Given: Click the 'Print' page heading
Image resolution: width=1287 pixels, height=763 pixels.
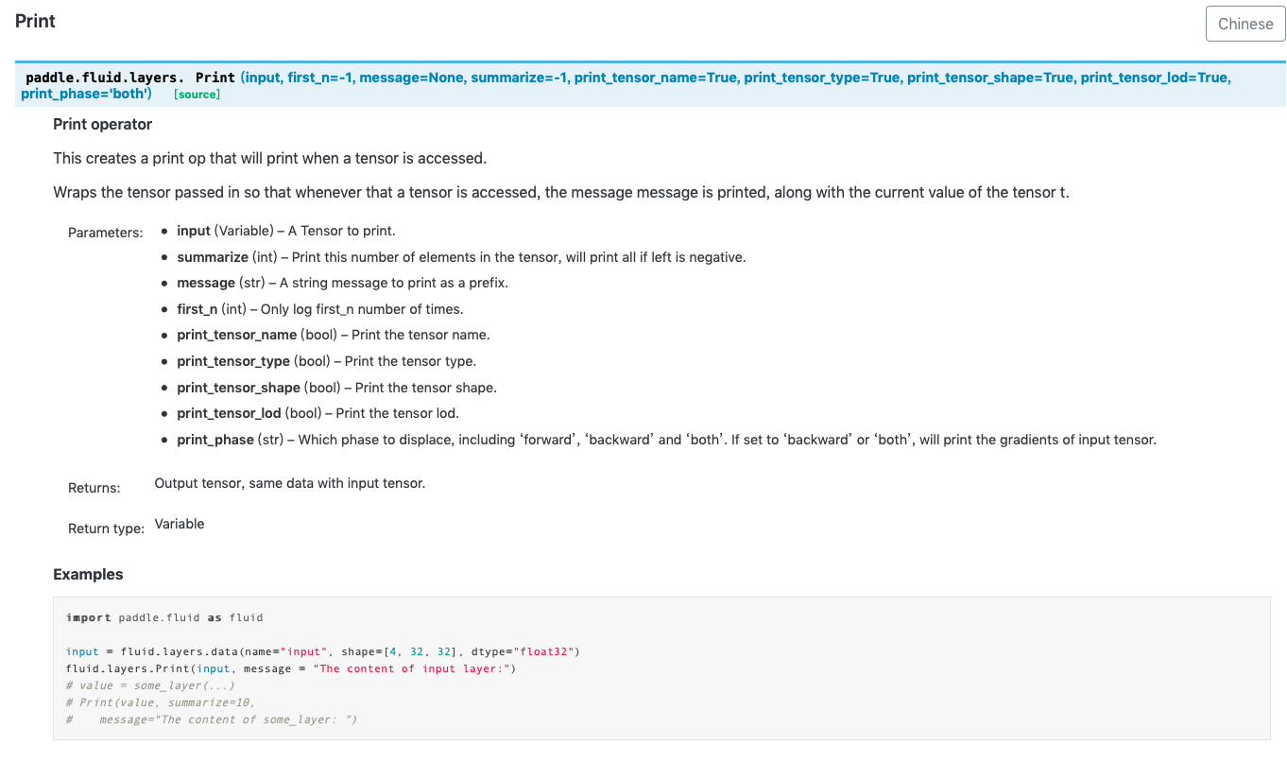Looking at the screenshot, I should (35, 21).
